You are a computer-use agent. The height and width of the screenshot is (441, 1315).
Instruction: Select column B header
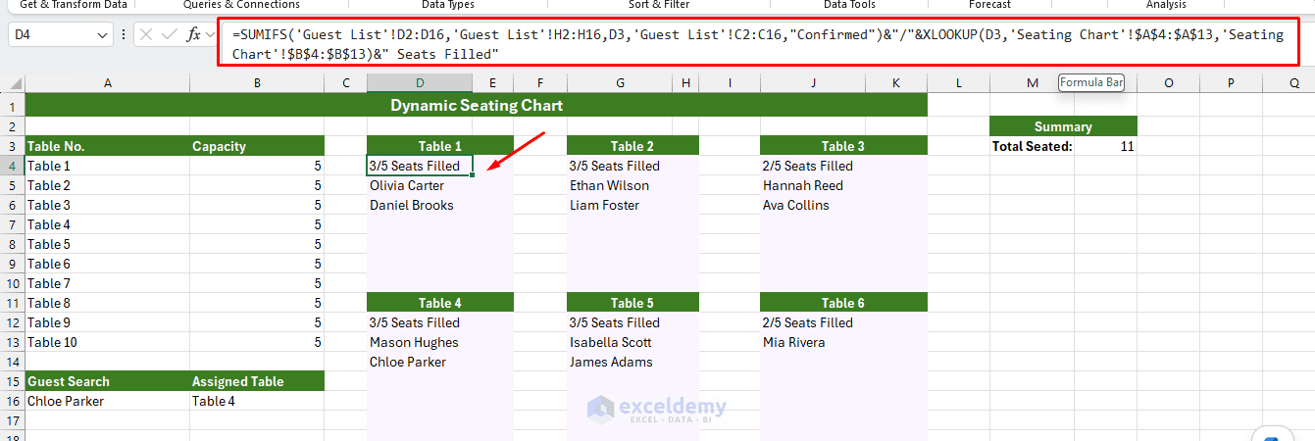tap(257, 84)
